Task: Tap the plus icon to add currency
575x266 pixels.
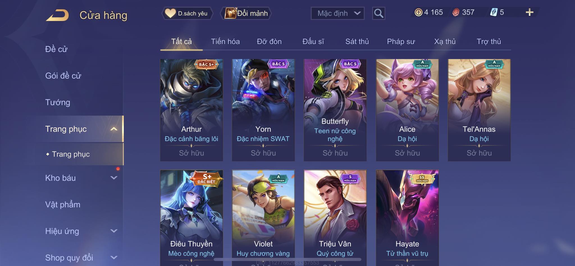Action: (530, 12)
